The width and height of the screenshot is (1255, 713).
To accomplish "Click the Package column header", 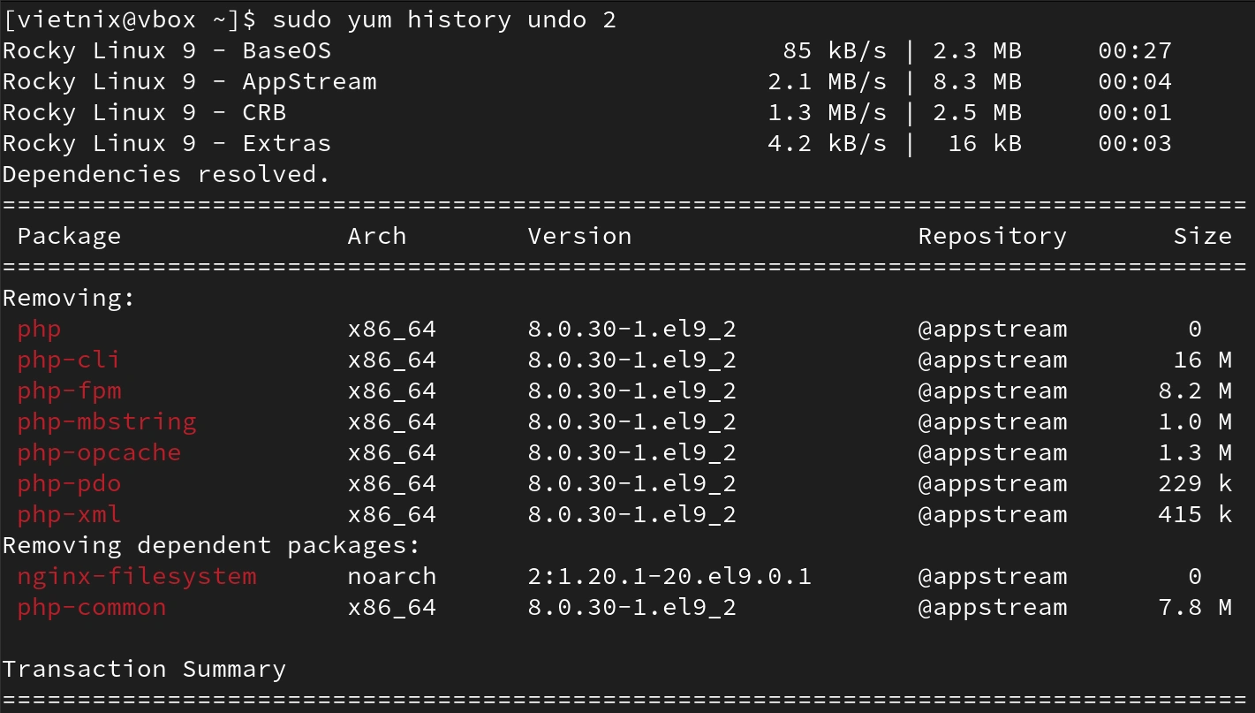I will click(69, 237).
